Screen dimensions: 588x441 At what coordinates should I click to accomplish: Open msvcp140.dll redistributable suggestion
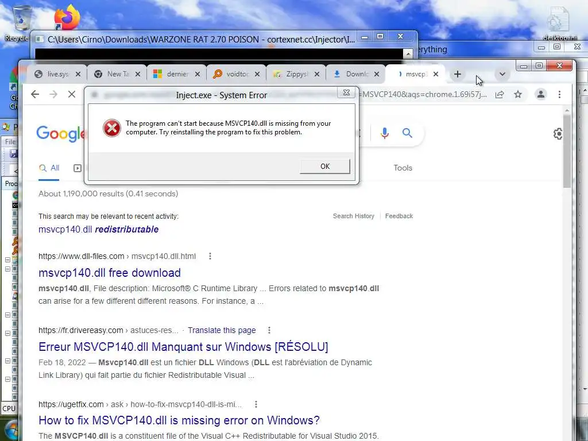pyautogui.click(x=98, y=230)
